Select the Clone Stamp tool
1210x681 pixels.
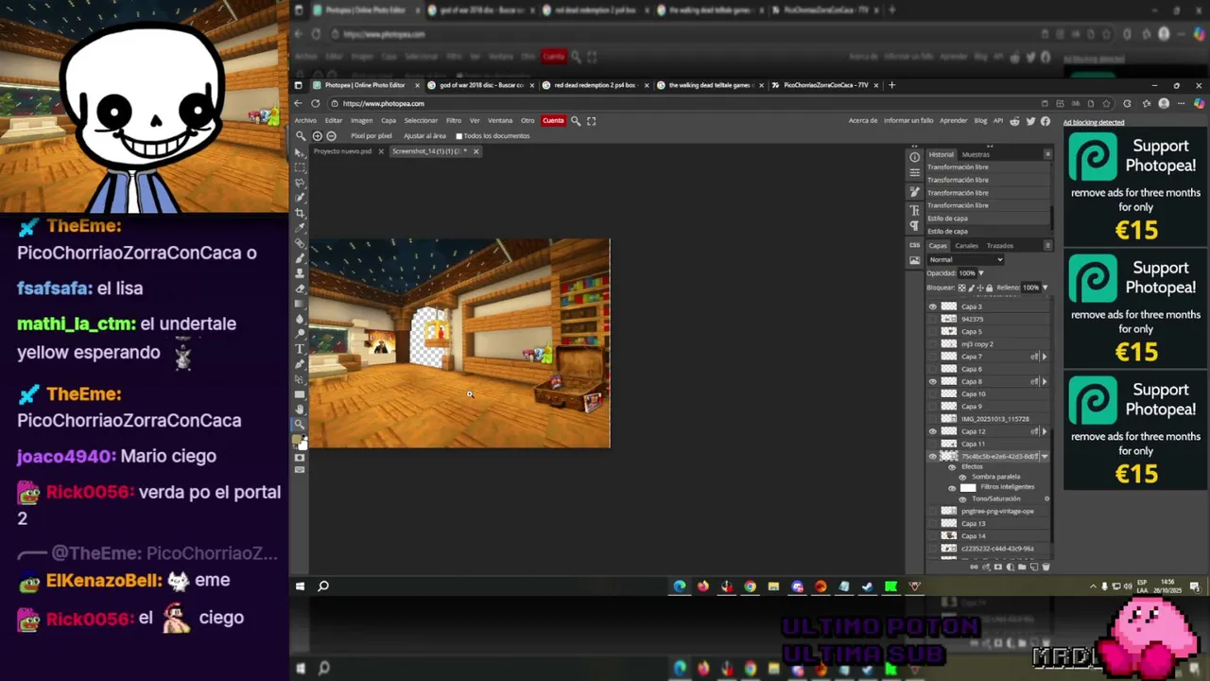click(x=300, y=272)
